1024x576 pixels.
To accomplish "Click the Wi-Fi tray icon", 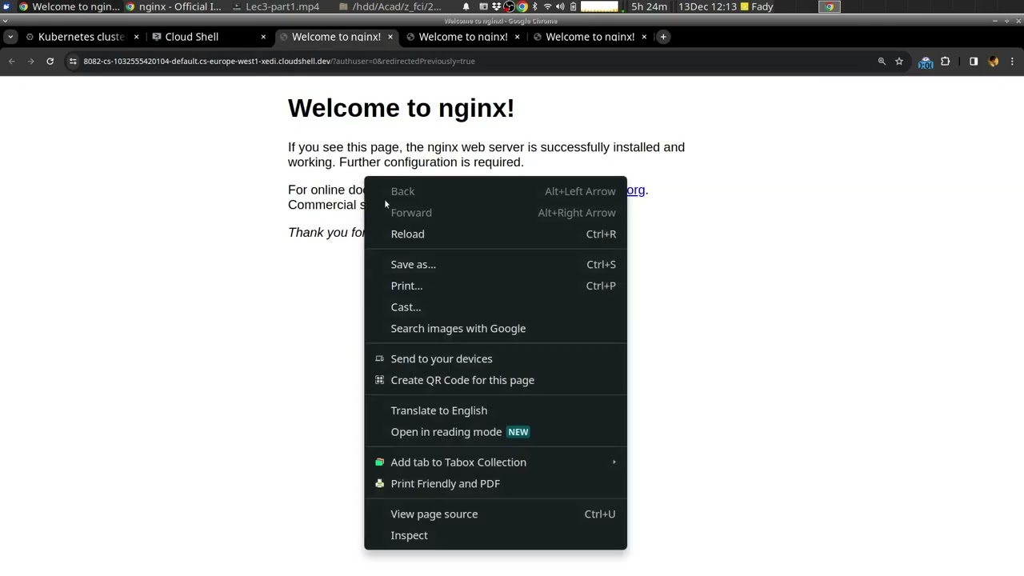I will [547, 6].
